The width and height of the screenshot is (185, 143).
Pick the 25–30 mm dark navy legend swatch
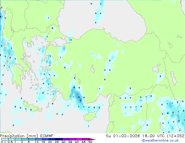[x=59, y=139]
